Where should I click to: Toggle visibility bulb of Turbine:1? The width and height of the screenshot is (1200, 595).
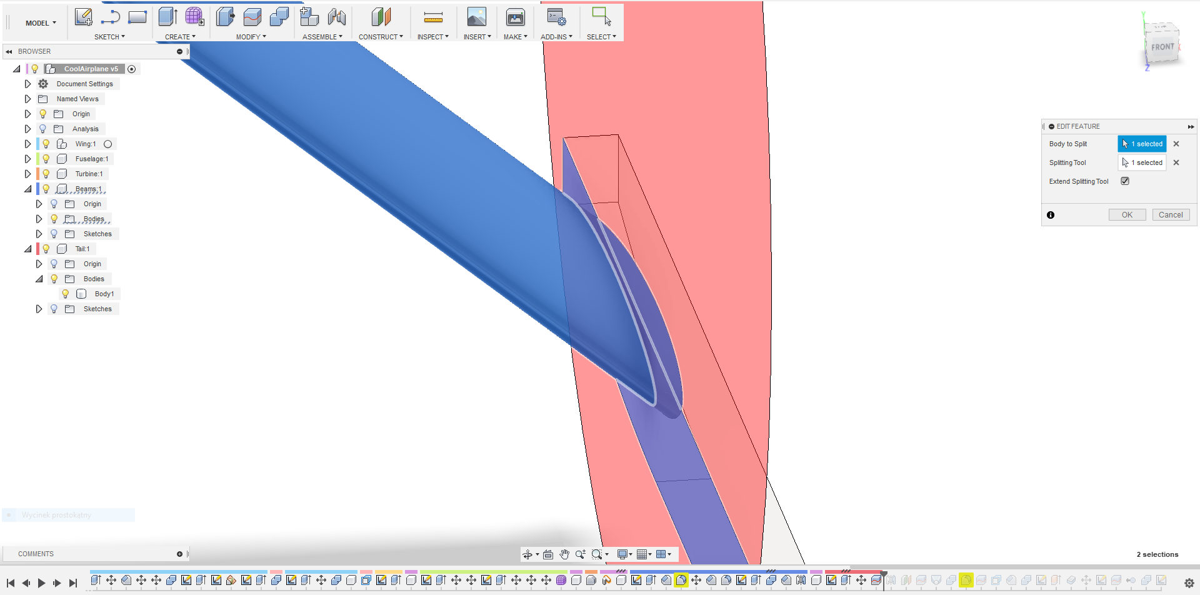pos(46,174)
